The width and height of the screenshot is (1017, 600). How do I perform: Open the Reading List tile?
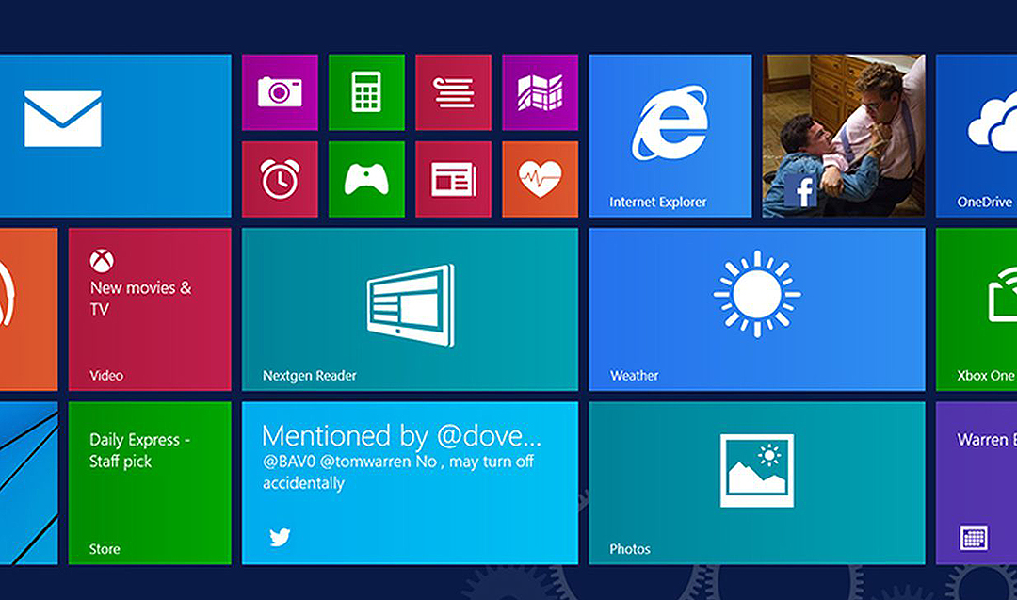pyautogui.click(x=453, y=92)
